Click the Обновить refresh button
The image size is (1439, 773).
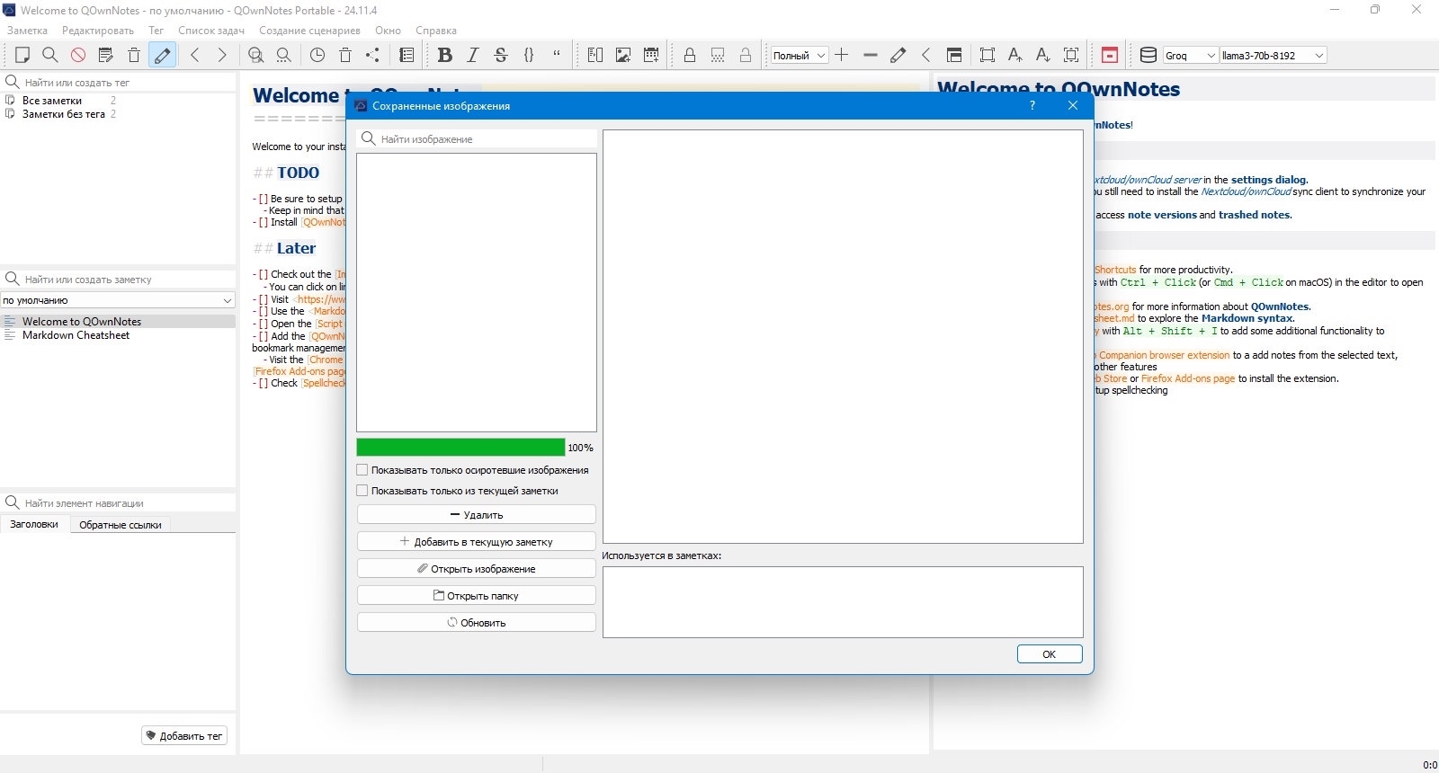pyautogui.click(x=477, y=622)
